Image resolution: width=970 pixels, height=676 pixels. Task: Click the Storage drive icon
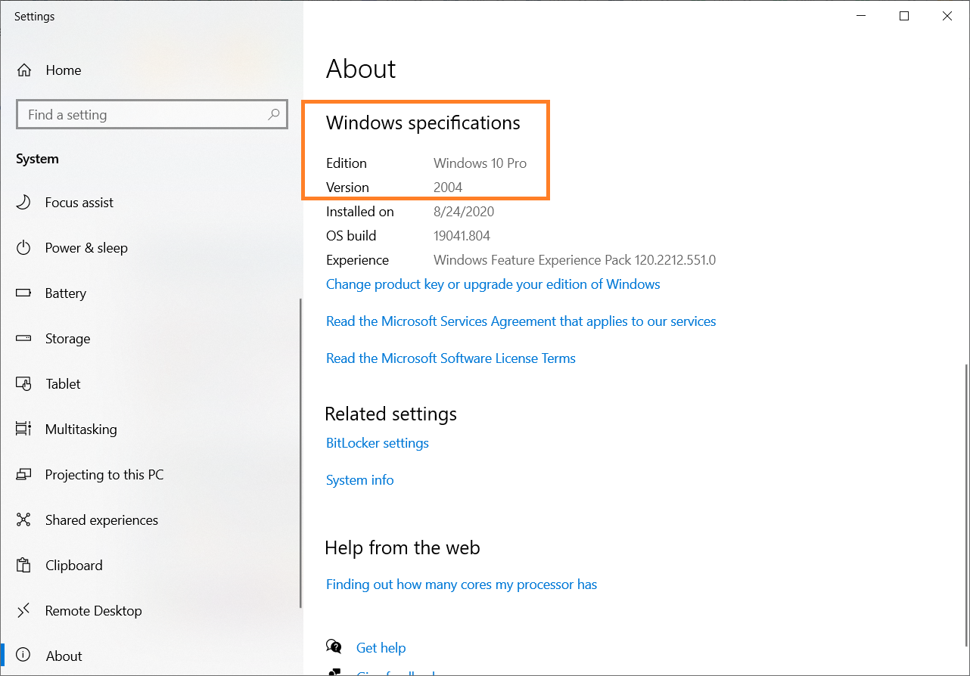pos(24,339)
